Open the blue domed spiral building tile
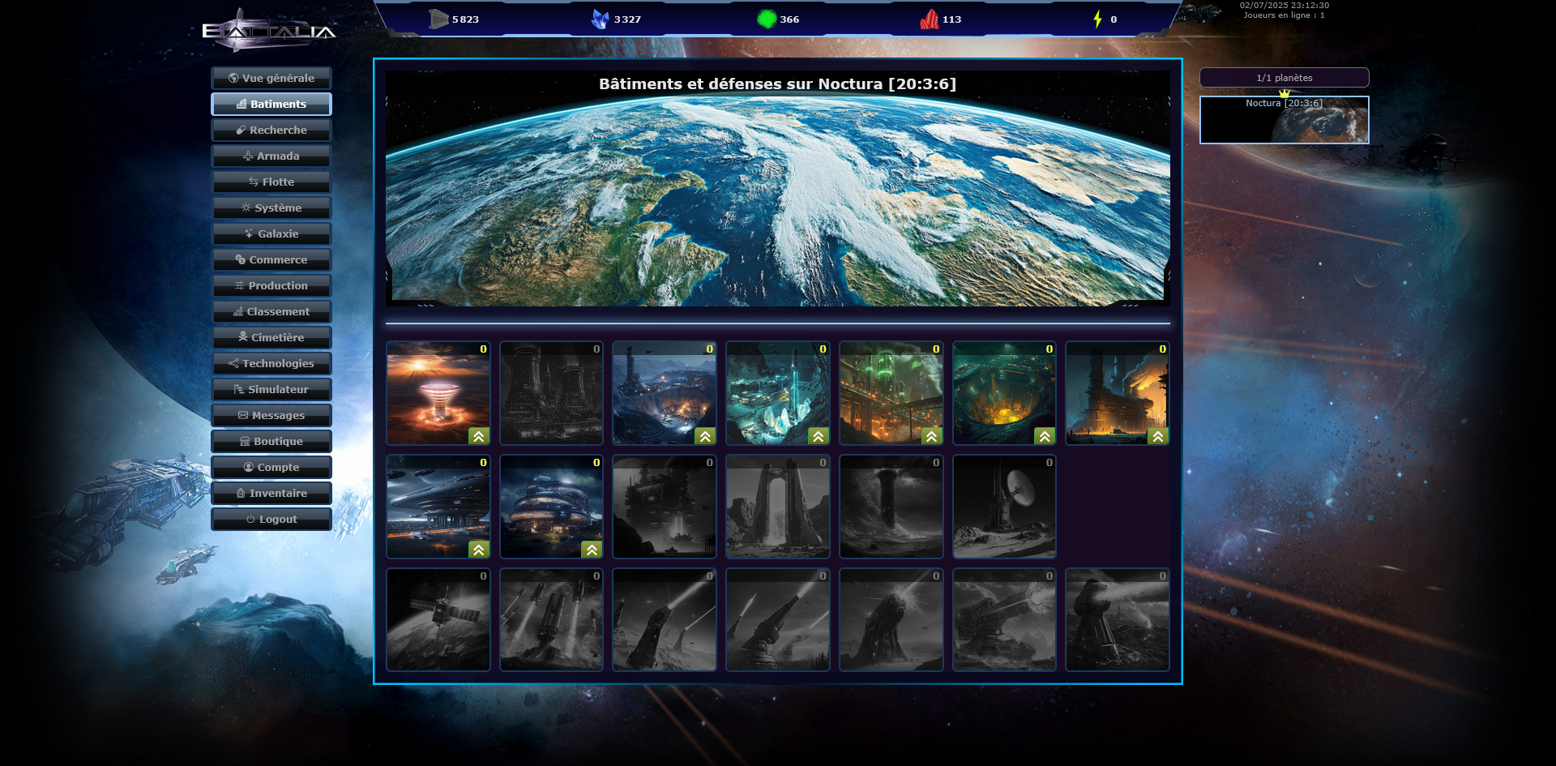The width and height of the screenshot is (1556, 766). 551,507
